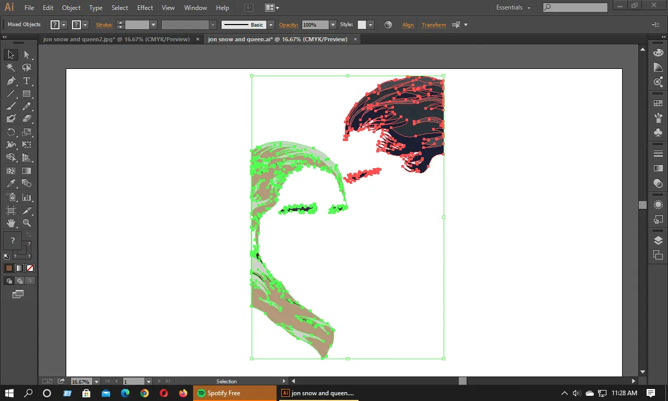Enable Draw Behind mode
The width and height of the screenshot is (668, 401).
(x=20, y=281)
